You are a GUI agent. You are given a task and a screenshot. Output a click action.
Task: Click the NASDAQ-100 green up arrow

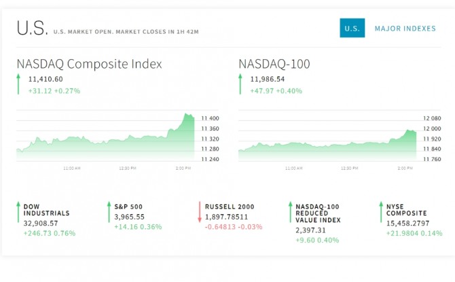pyautogui.click(x=240, y=84)
